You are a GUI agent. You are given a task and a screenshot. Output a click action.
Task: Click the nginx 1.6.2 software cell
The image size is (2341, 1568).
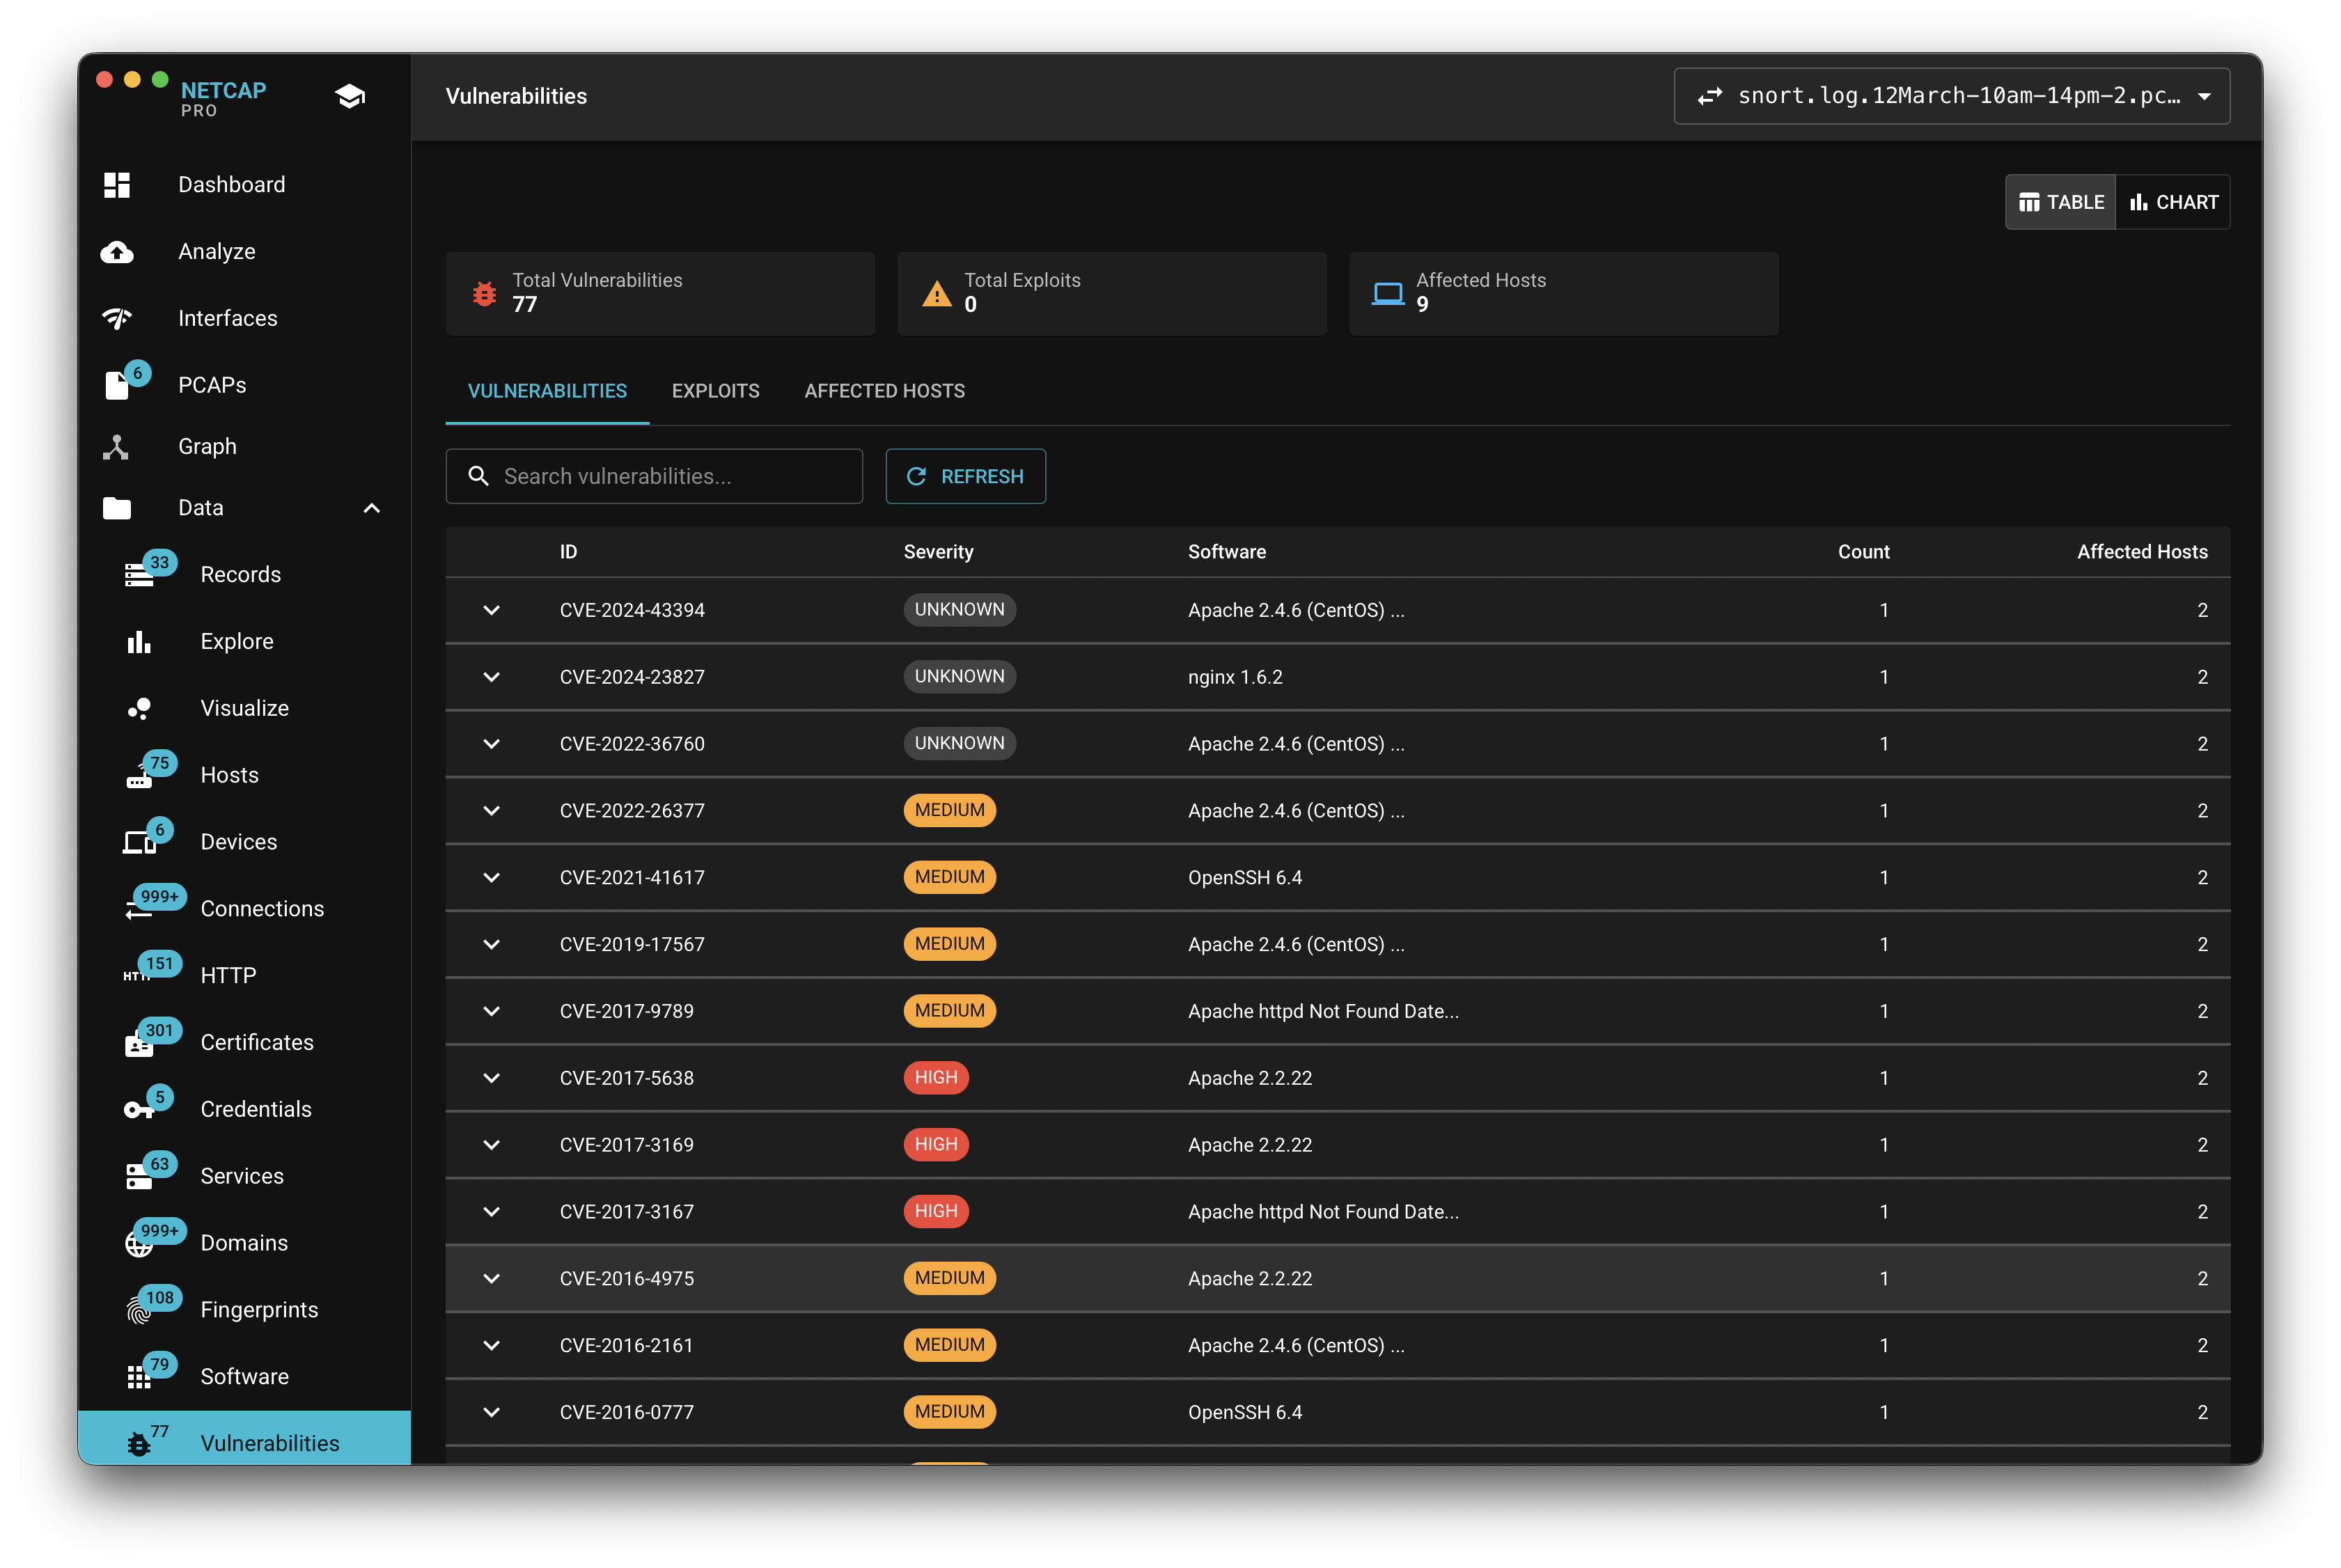1235,677
